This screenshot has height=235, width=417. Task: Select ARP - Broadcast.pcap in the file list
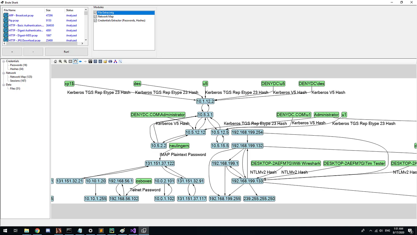tap(21, 15)
